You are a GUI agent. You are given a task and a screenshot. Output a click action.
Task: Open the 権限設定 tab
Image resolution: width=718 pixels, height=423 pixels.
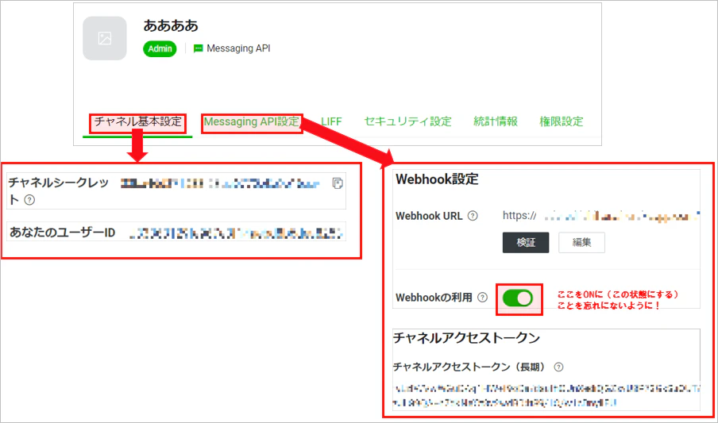pyautogui.click(x=562, y=121)
